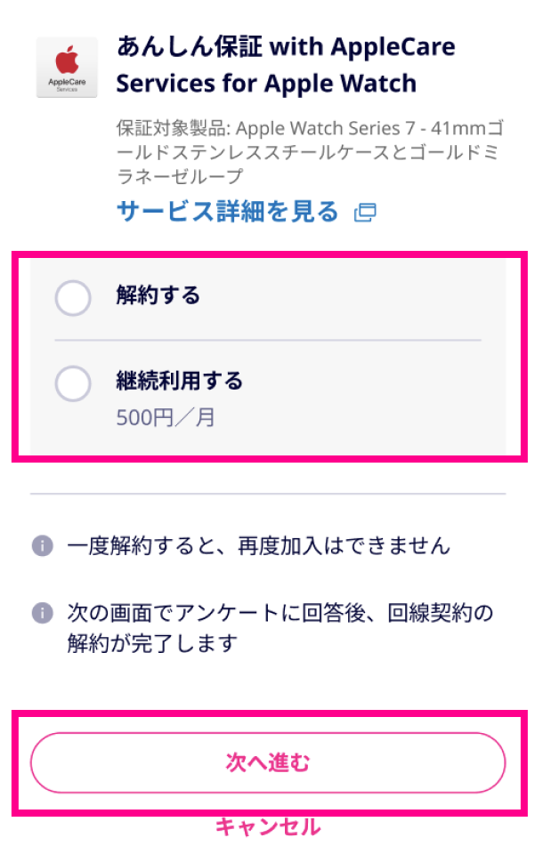This screenshot has width=535, height=862.
Task: Click the 保証対象製品 Apple Watch Series 7 description
Action: coord(310,152)
